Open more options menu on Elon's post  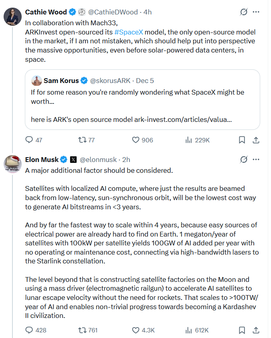click(256, 159)
